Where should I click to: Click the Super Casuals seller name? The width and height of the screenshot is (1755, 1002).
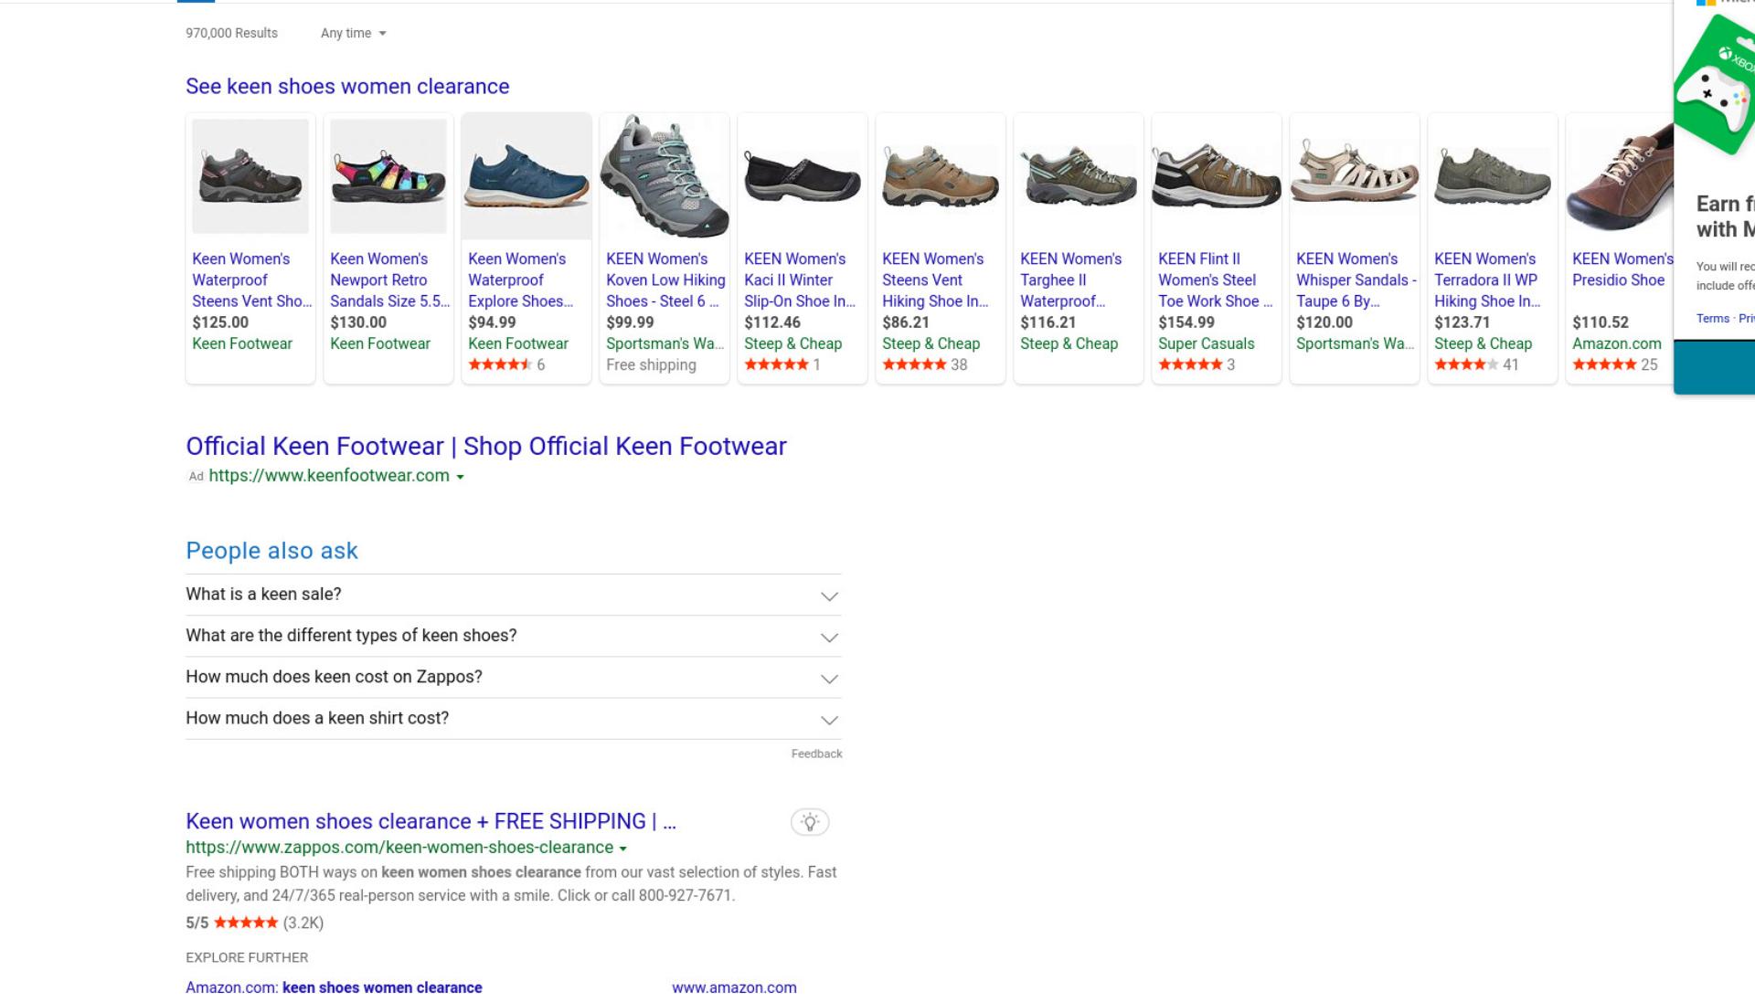pos(1207,343)
